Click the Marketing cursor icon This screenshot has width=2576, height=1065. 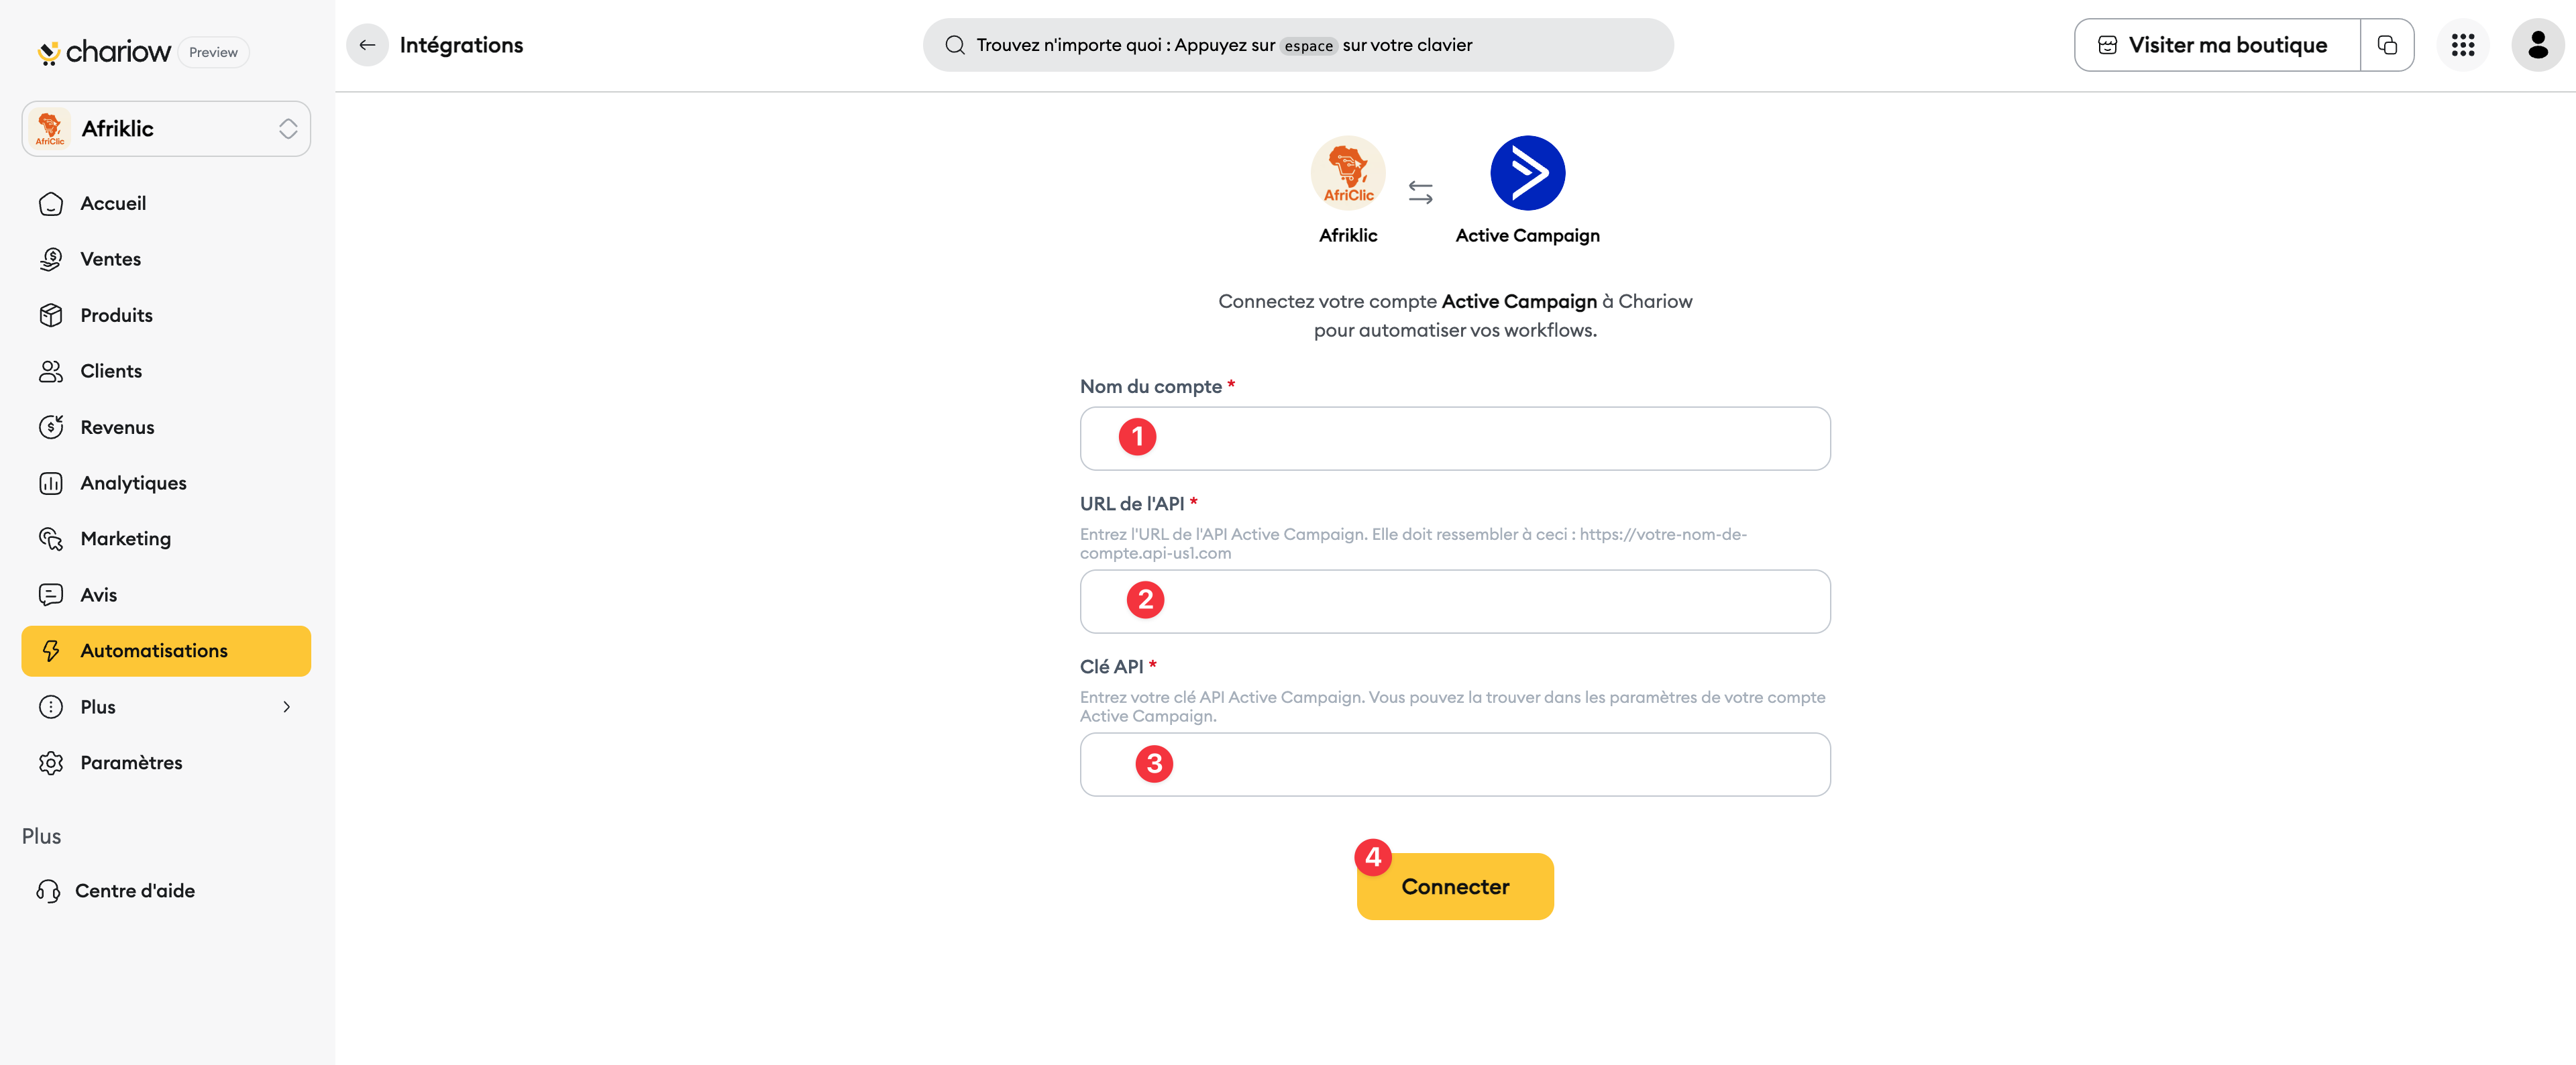click(x=51, y=539)
